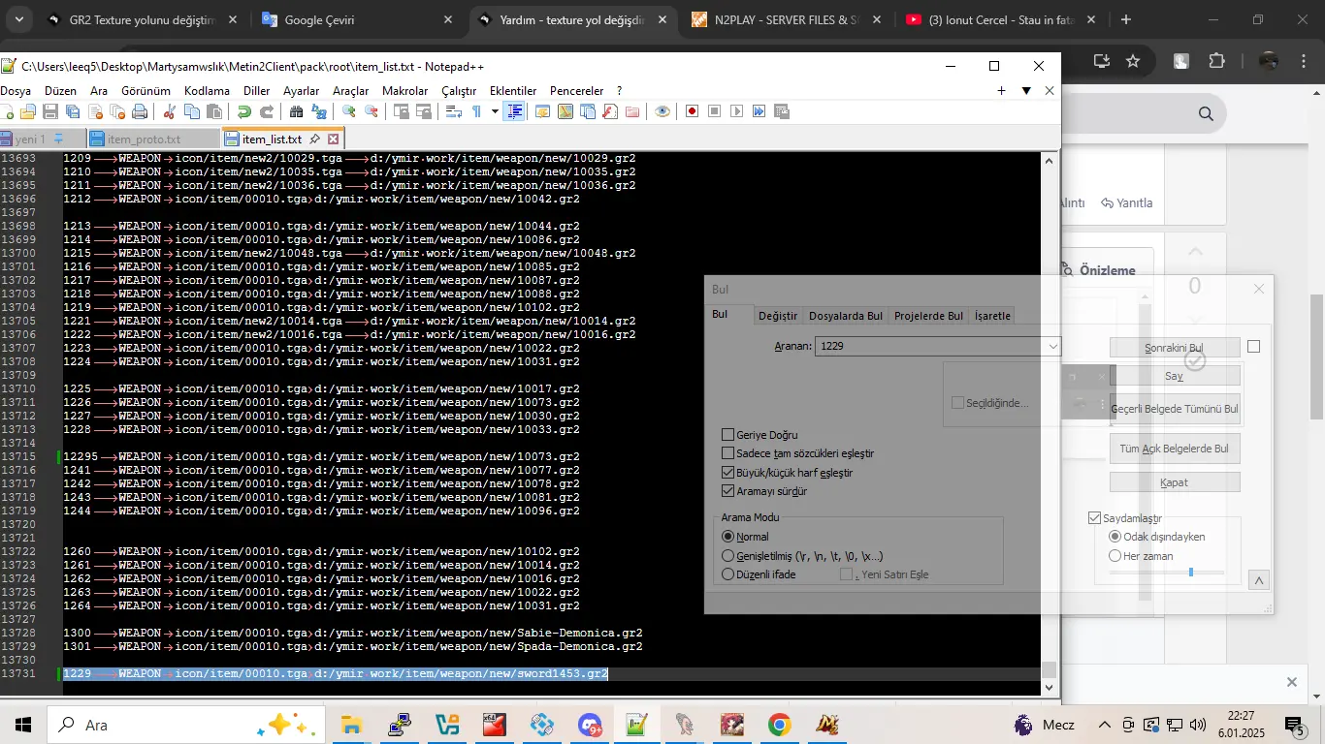Click the Zoom In magnifier icon
This screenshot has width=1325, height=744.
[x=349, y=111]
